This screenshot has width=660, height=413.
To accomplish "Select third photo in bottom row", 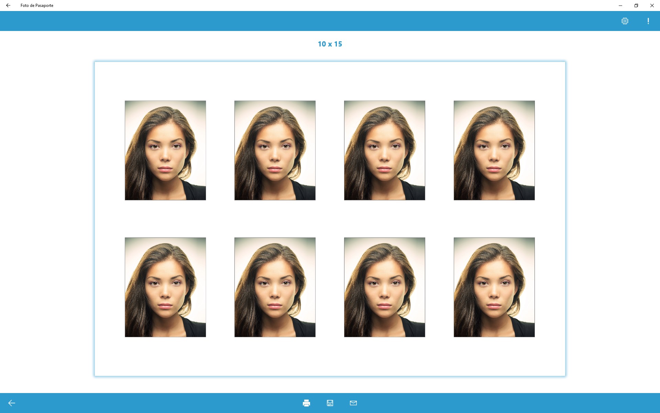I will coord(385,287).
